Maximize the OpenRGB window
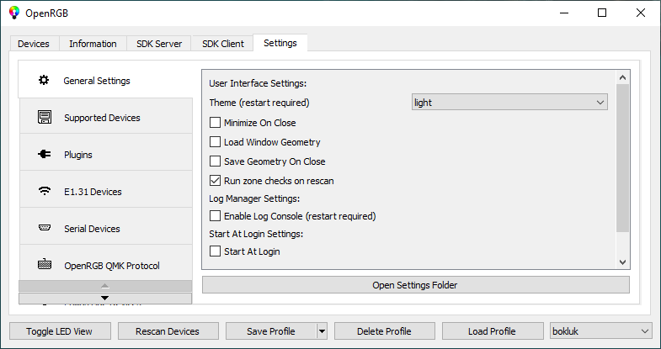Viewport: 661px width, 349px height. click(602, 13)
